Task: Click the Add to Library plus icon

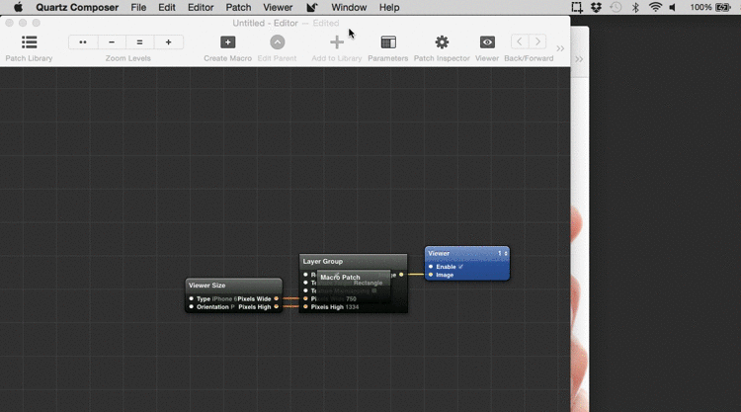Action: (x=337, y=42)
